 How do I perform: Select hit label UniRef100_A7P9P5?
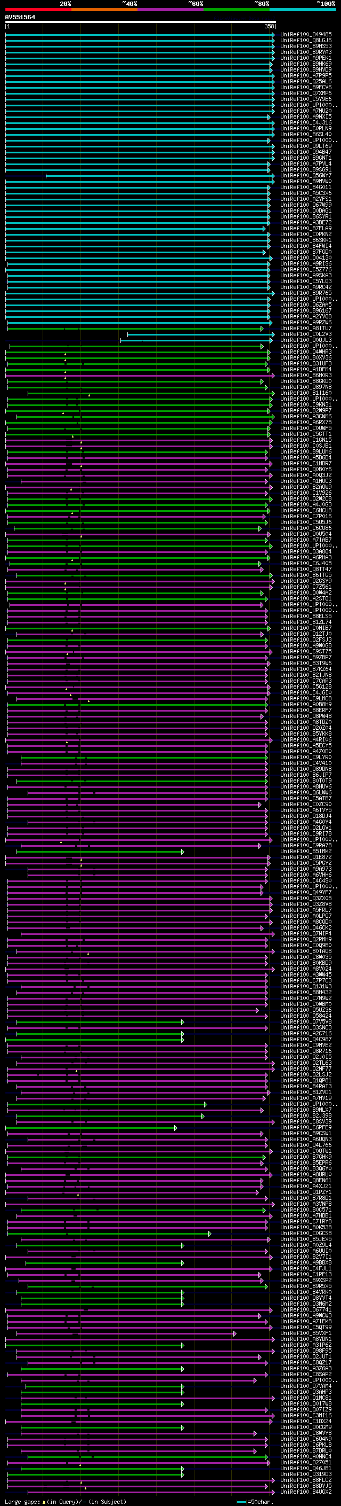tap(306, 75)
